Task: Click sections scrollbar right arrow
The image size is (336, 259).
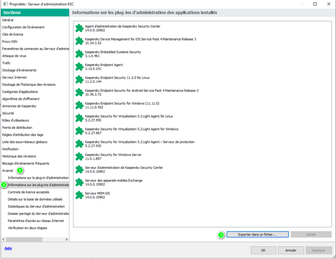Action: pos(66,239)
